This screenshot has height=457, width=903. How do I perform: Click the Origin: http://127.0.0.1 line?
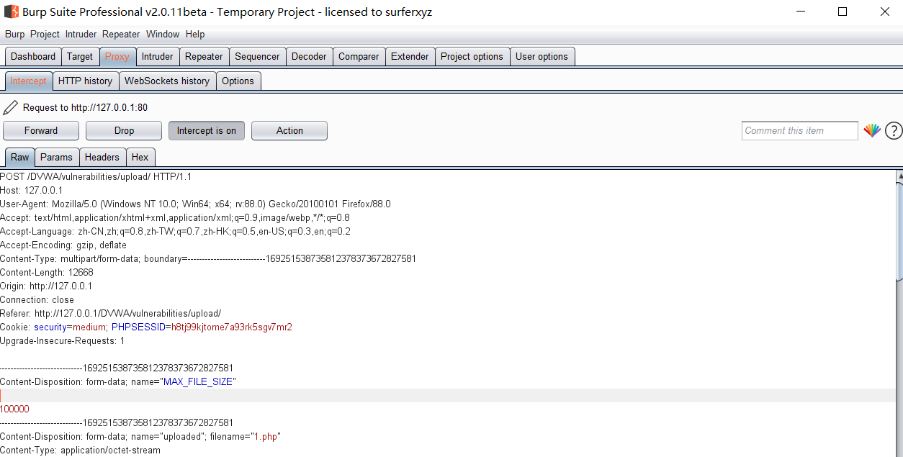pyautogui.click(x=46, y=286)
